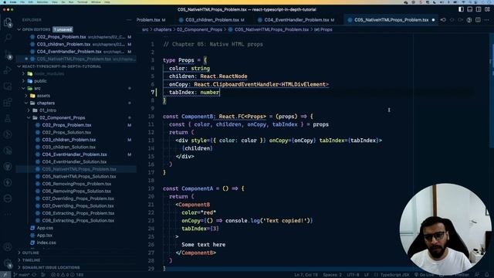
Task: Click the 1 unsaved badge
Action: pos(63,29)
